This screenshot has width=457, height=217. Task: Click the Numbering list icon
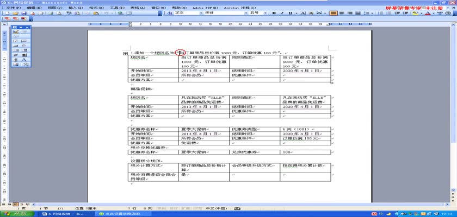(380, 13)
